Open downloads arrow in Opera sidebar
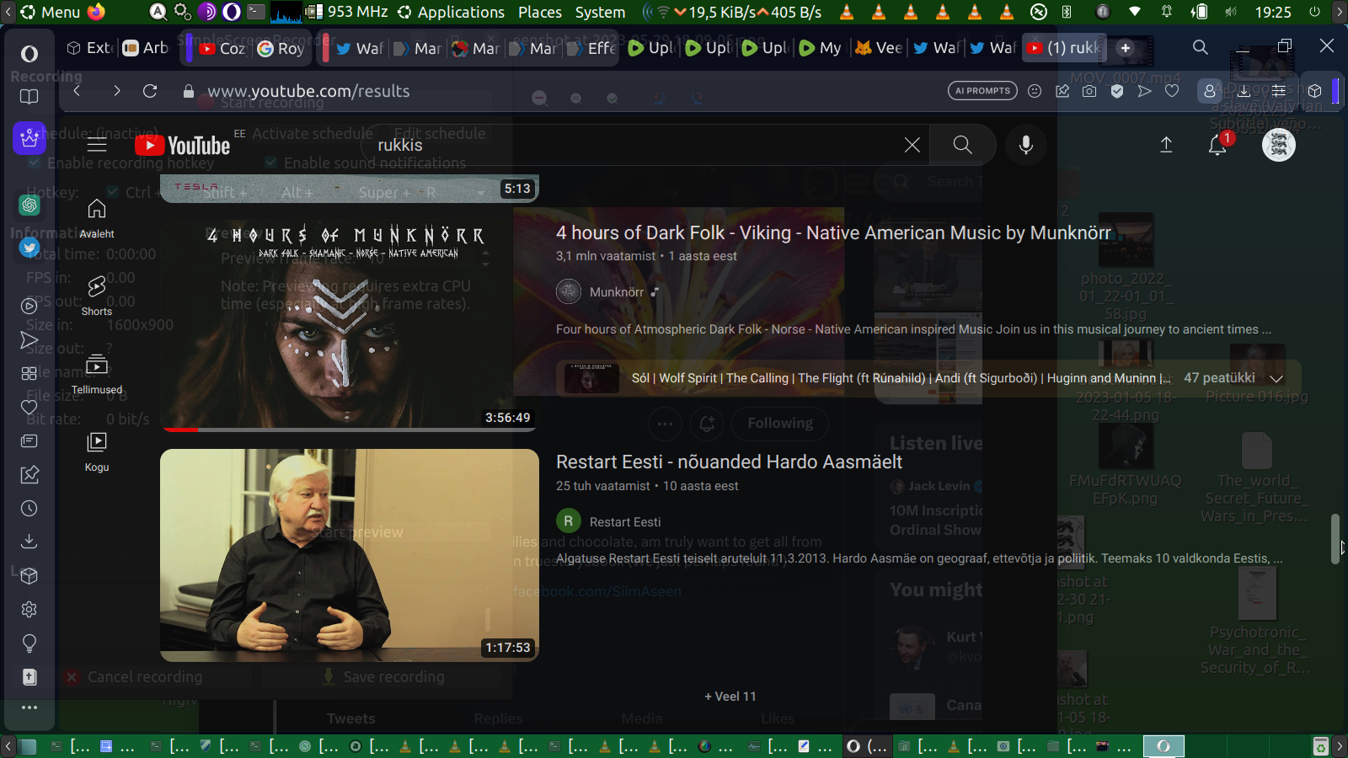1348x758 pixels. pos(29,542)
